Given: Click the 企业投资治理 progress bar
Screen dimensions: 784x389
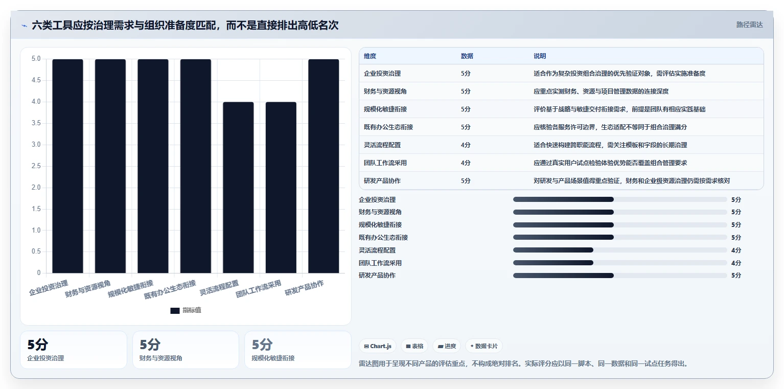Looking at the screenshot, I should tap(620, 199).
